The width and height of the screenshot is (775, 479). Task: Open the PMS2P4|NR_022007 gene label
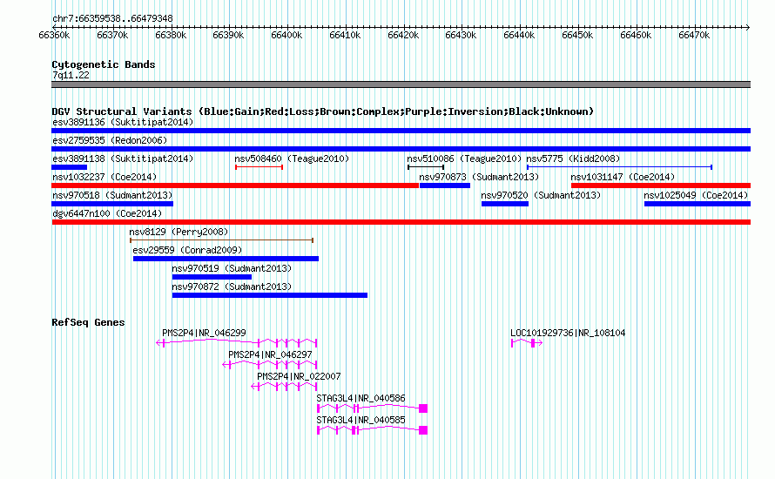[x=299, y=377]
